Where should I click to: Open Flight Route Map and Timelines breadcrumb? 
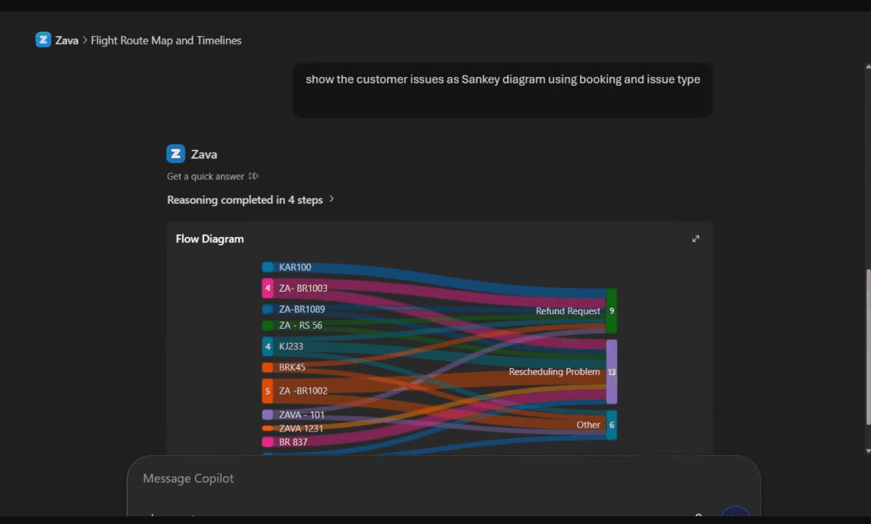(x=166, y=40)
